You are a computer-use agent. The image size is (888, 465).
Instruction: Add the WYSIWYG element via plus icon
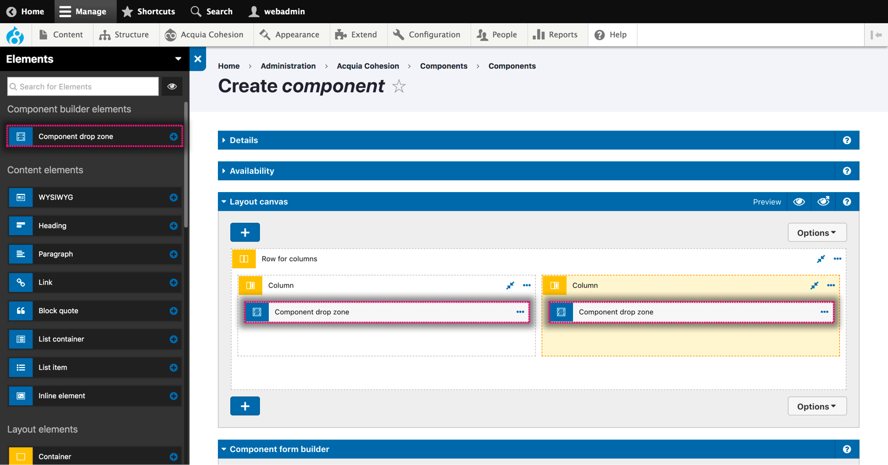[x=173, y=197]
